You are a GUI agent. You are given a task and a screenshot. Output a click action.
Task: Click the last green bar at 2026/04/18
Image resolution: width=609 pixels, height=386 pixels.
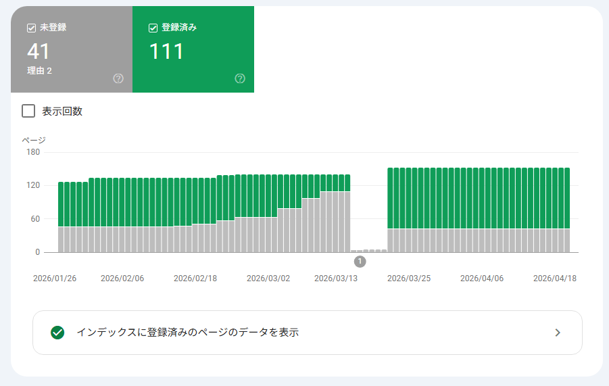click(x=566, y=197)
